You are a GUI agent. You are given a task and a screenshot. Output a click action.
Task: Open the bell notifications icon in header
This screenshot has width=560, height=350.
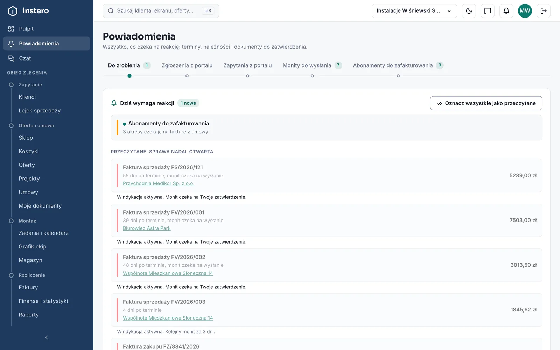(506, 11)
